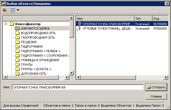Click the folder icon of ВОДОПРОВОДНАЯ СЕТЬ
Viewport: 171px width, 110px height.
point(17,33)
